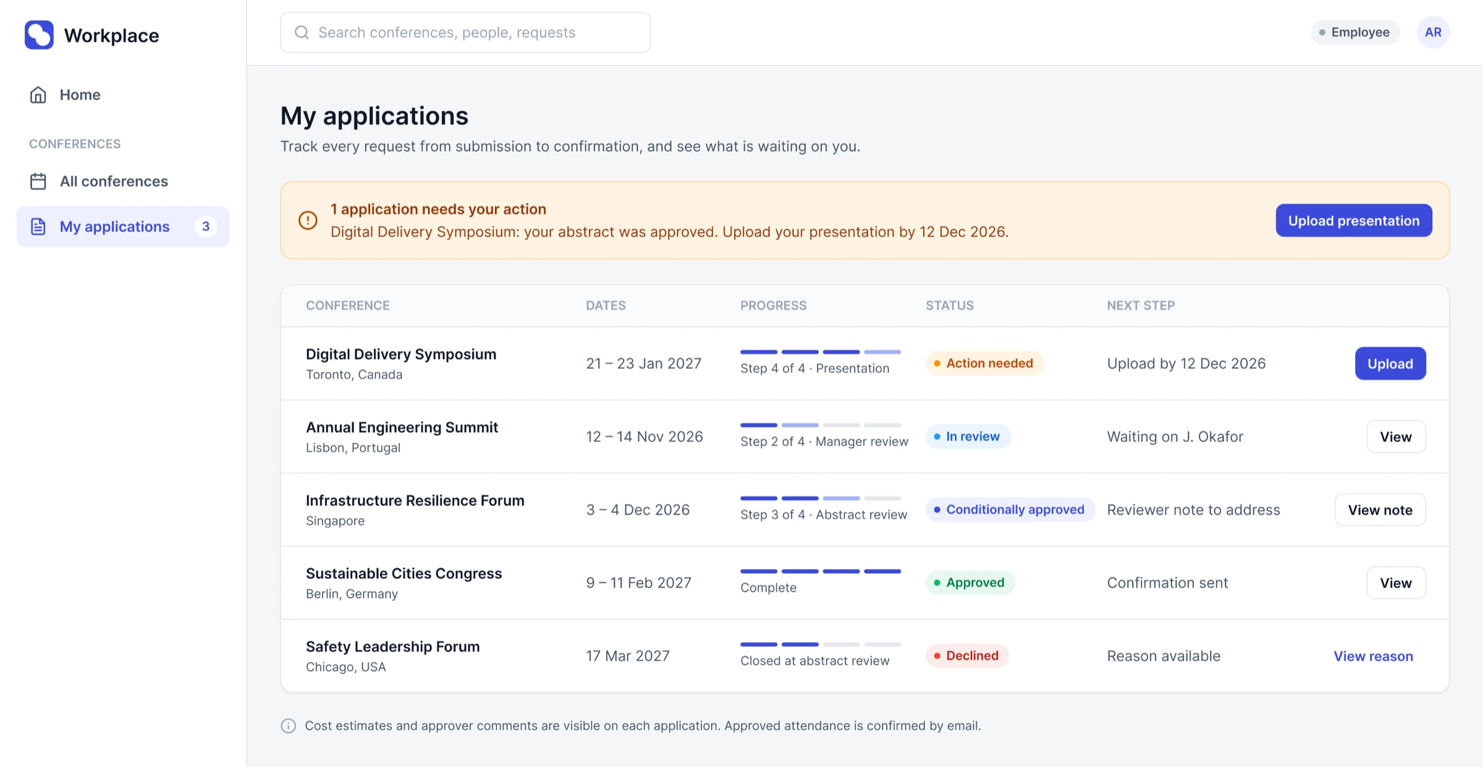Click the Workplace logo icon
The width and height of the screenshot is (1483, 767).
[x=39, y=35]
